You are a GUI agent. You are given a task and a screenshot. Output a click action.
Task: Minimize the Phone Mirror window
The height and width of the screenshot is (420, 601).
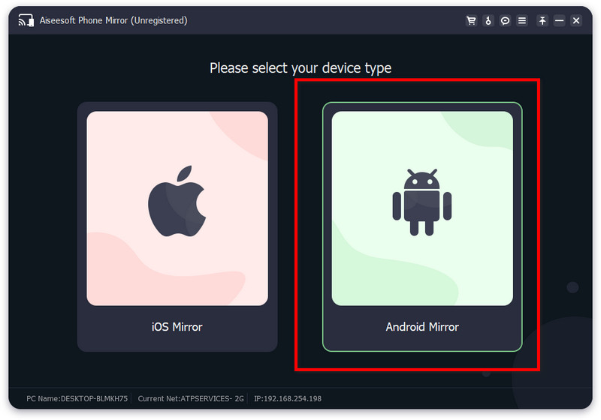tap(560, 21)
